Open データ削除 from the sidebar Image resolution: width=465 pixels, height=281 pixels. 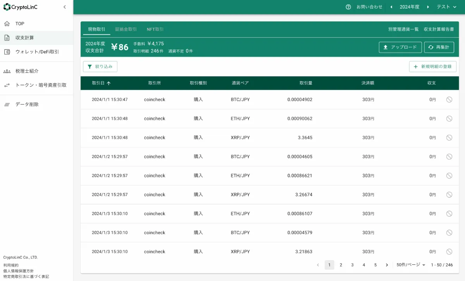click(26, 104)
